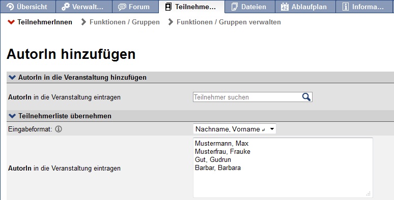
Task: Click the Information tab info icon
Action: [346, 7]
